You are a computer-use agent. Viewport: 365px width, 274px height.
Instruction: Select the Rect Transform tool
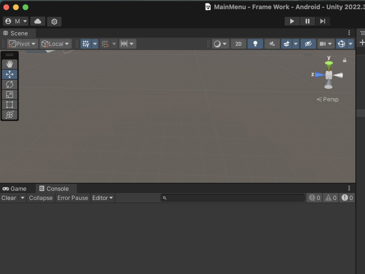click(9, 105)
